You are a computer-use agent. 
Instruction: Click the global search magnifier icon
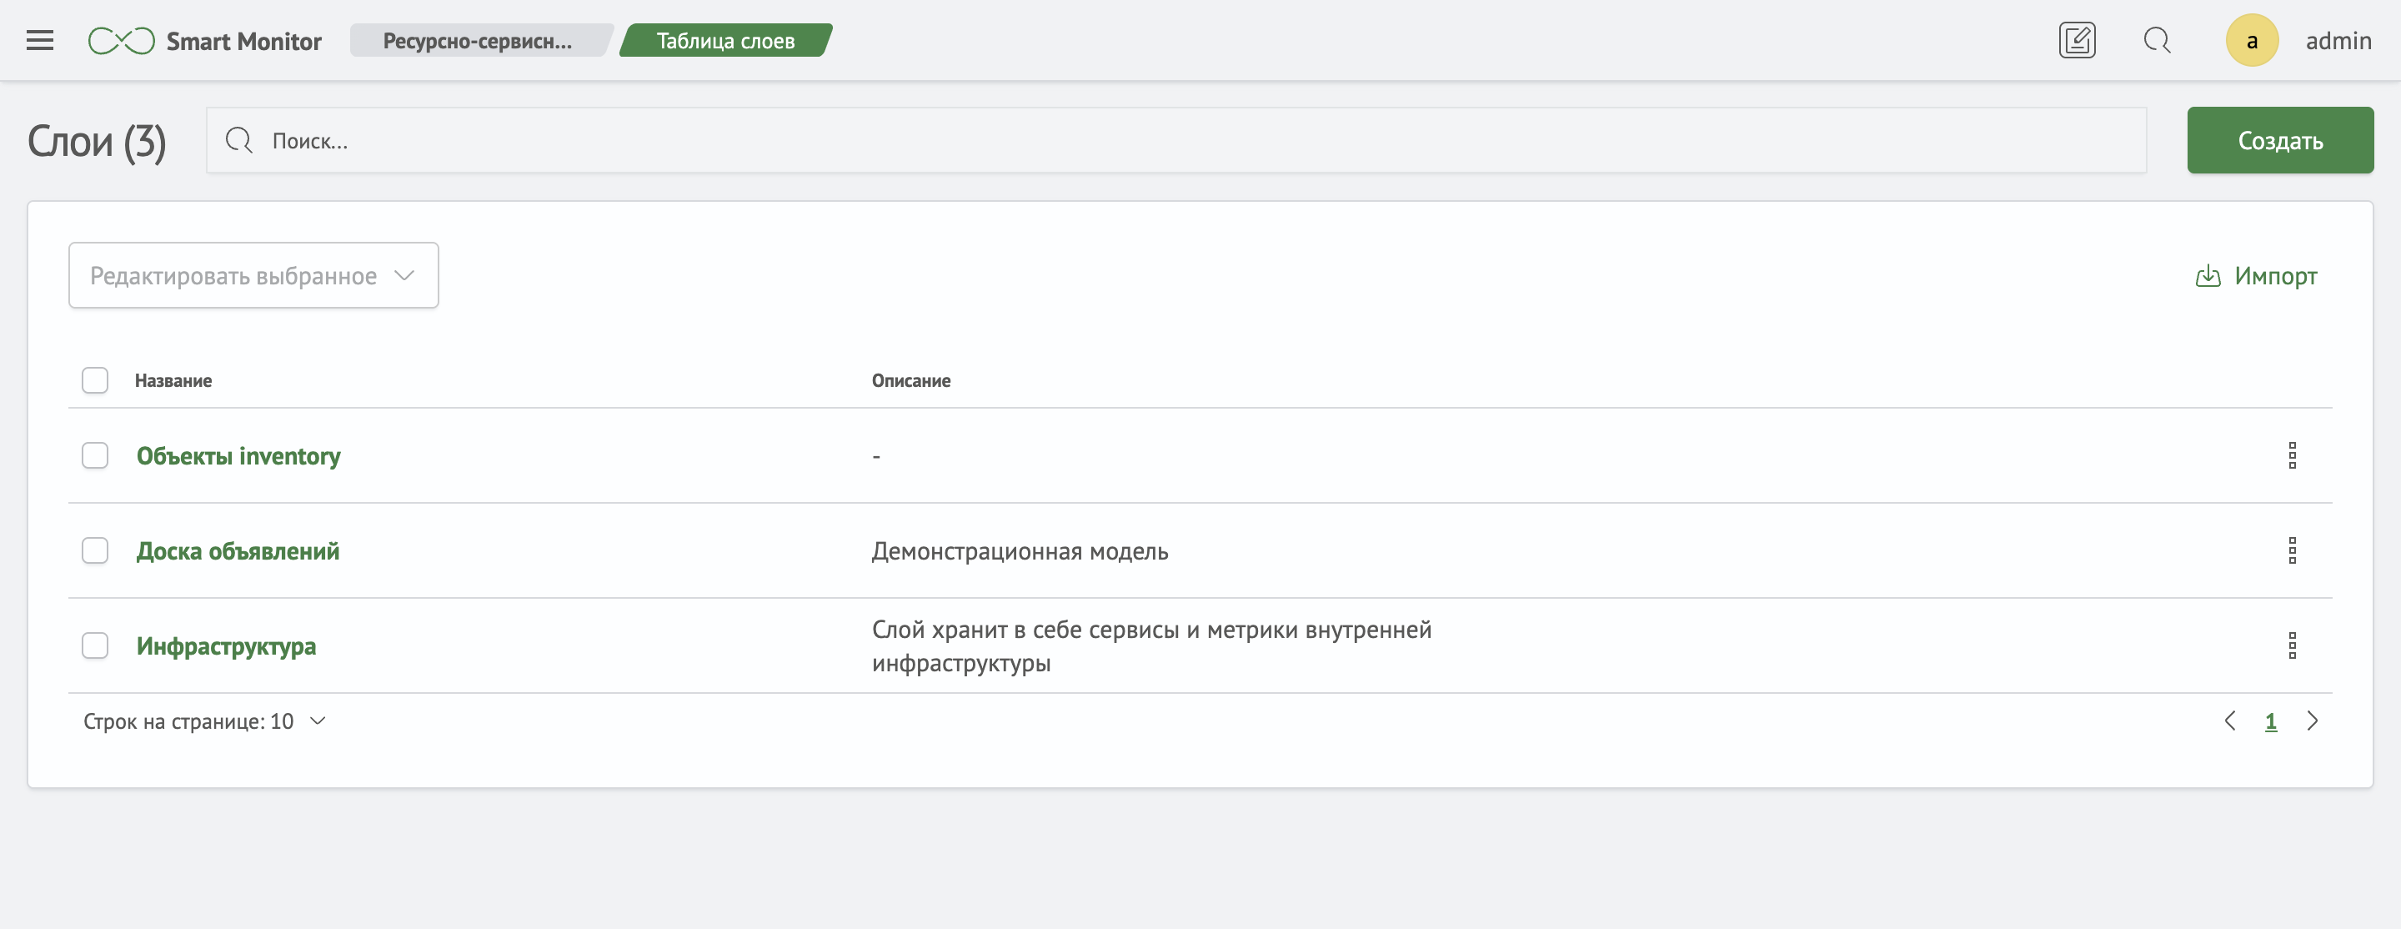click(x=2157, y=40)
